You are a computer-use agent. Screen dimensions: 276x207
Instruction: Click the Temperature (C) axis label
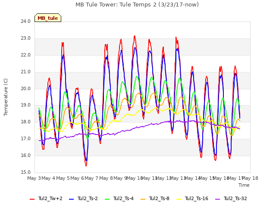pyautogui.click(x=6, y=97)
